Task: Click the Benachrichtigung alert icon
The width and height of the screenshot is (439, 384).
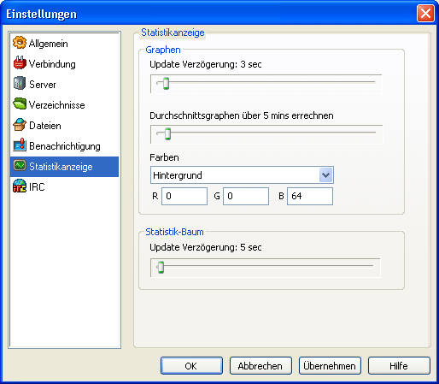Action: [x=20, y=145]
